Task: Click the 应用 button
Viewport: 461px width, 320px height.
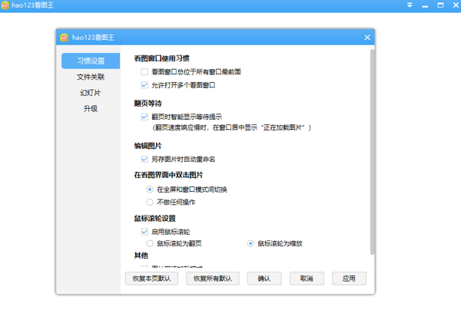Action: (x=349, y=279)
